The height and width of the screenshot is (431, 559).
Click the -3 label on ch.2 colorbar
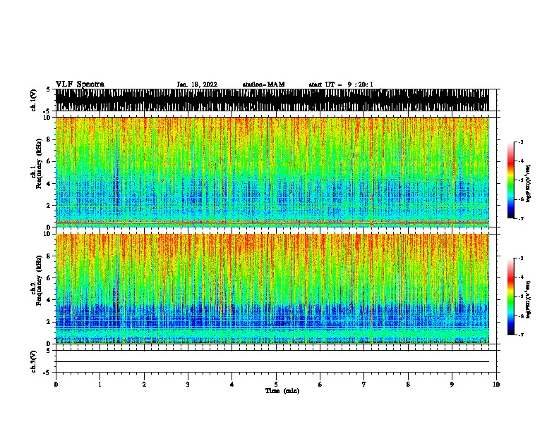click(x=521, y=258)
